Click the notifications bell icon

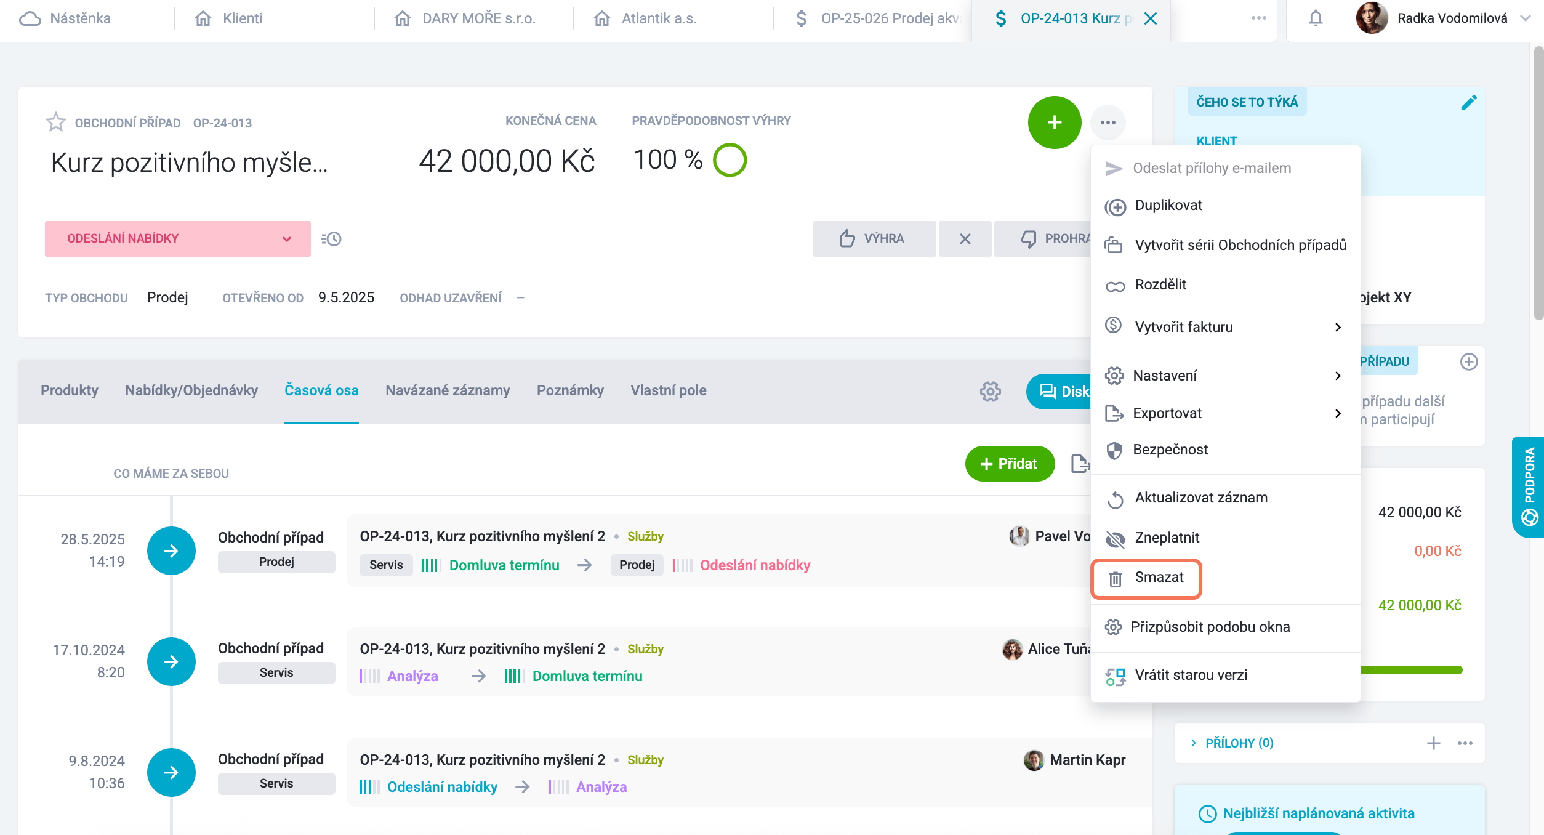1316,18
